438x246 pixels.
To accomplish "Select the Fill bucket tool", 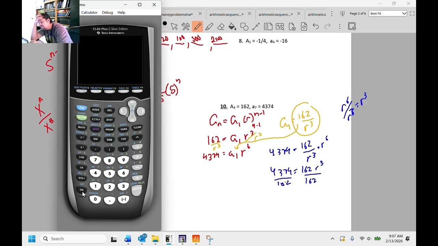I will [x=232, y=26].
